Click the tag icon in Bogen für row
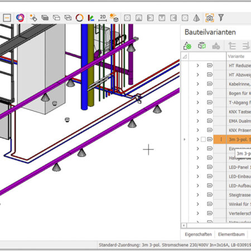This screenshot has width=251, height=251. [x=210, y=93]
